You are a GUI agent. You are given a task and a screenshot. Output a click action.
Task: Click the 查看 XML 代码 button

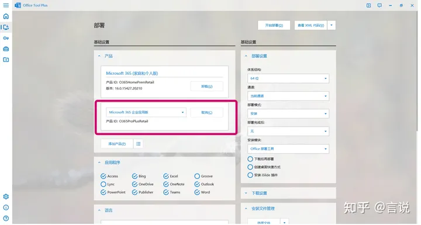tap(310, 25)
